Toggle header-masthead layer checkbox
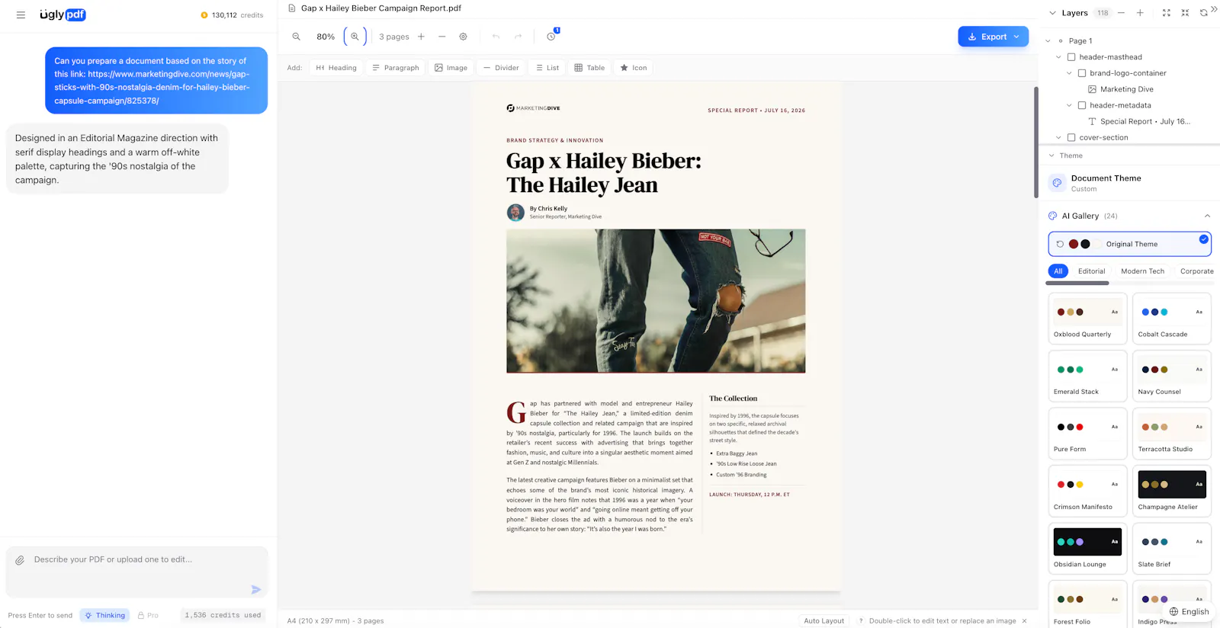The height and width of the screenshot is (628, 1220). click(x=1071, y=57)
